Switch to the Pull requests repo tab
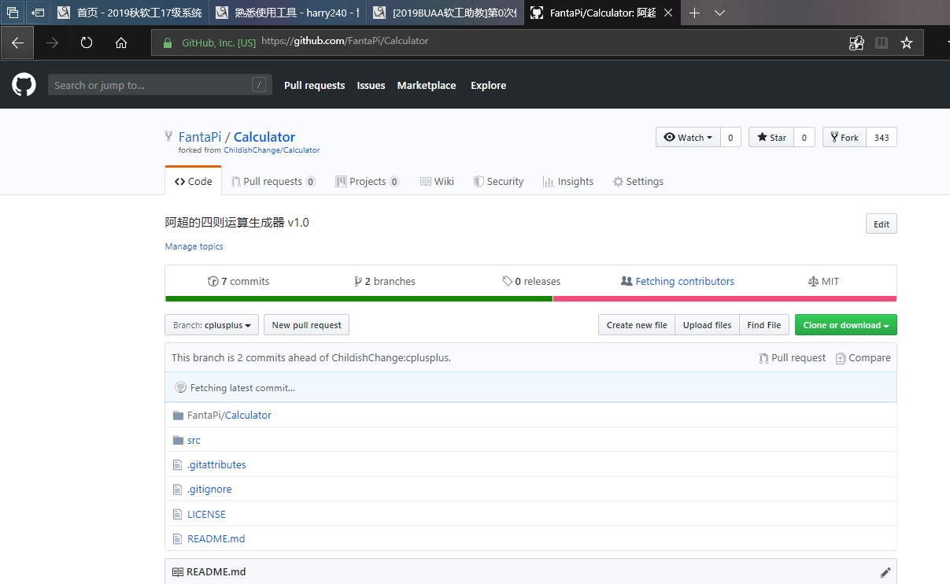Viewport: 950px width, 584px height. coord(273,181)
